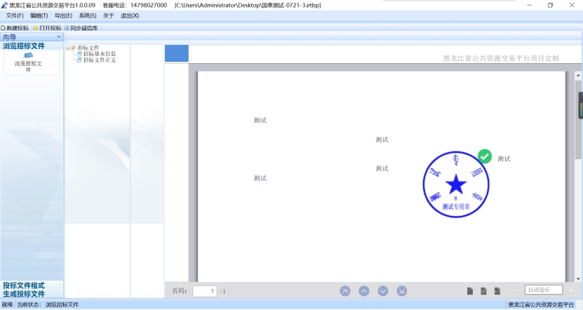Screen dimensions: 583x310
Task: Click the first page-layout icon in bottom bar
Action: 470,290
